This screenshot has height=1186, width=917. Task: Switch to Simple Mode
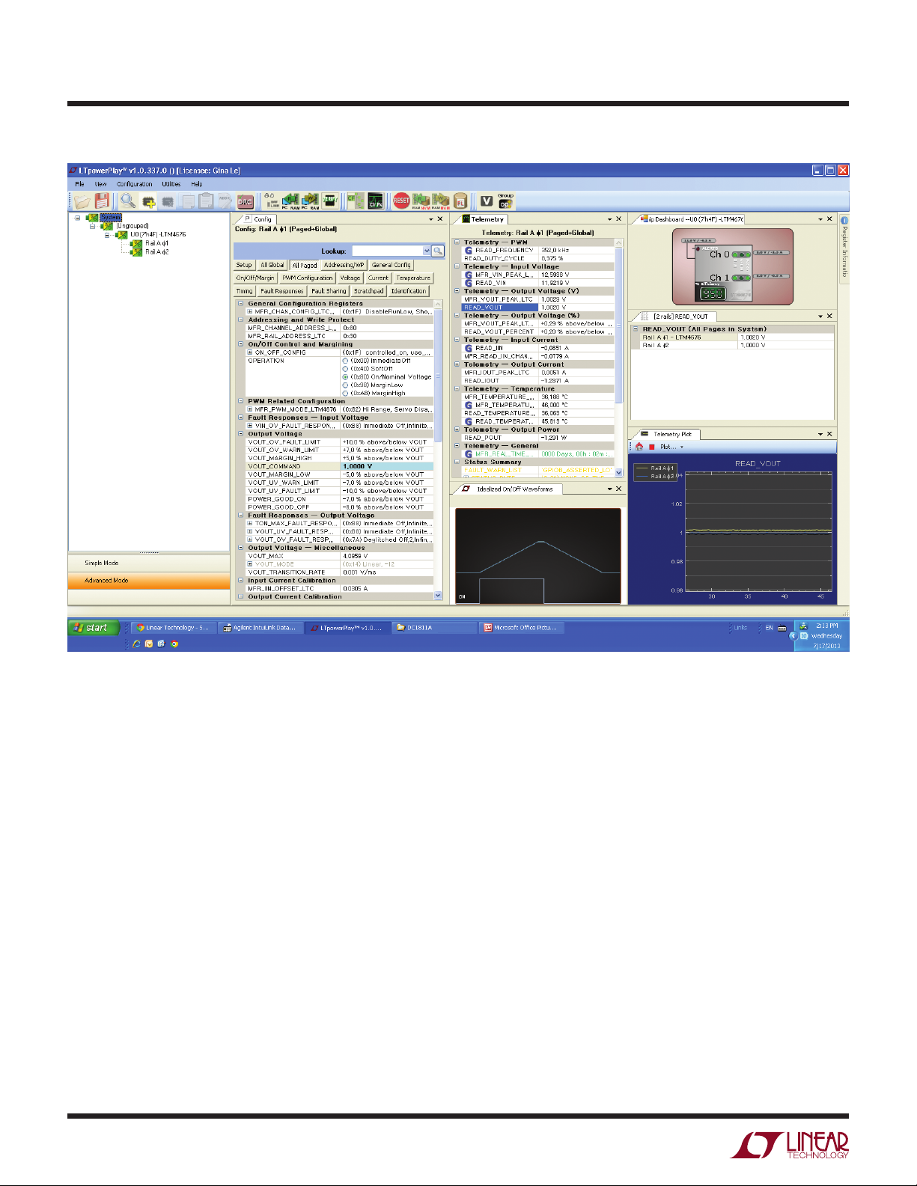tap(102, 563)
